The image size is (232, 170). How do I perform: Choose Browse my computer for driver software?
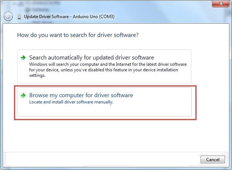tap(104, 102)
